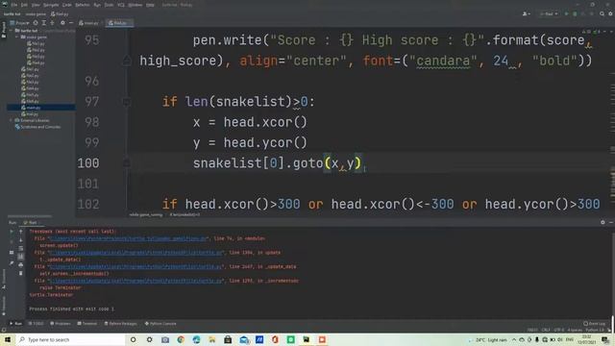Click the pin tab icon in Run panel

[x=12, y=263]
